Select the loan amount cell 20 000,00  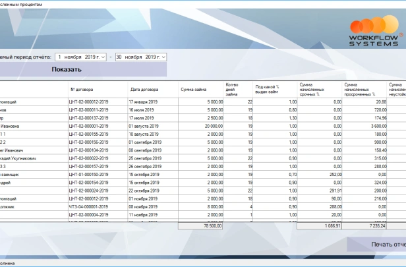pyautogui.click(x=213, y=126)
